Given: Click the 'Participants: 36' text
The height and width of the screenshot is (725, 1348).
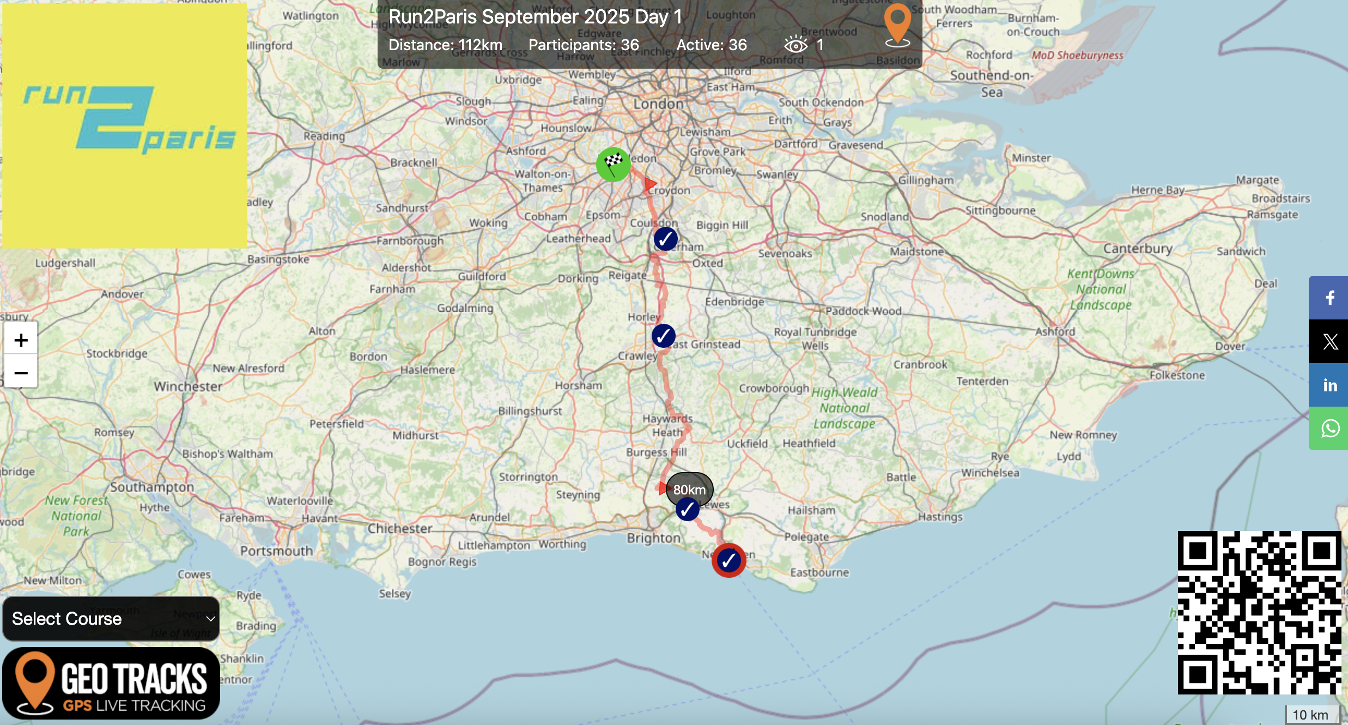Looking at the screenshot, I should 584,45.
